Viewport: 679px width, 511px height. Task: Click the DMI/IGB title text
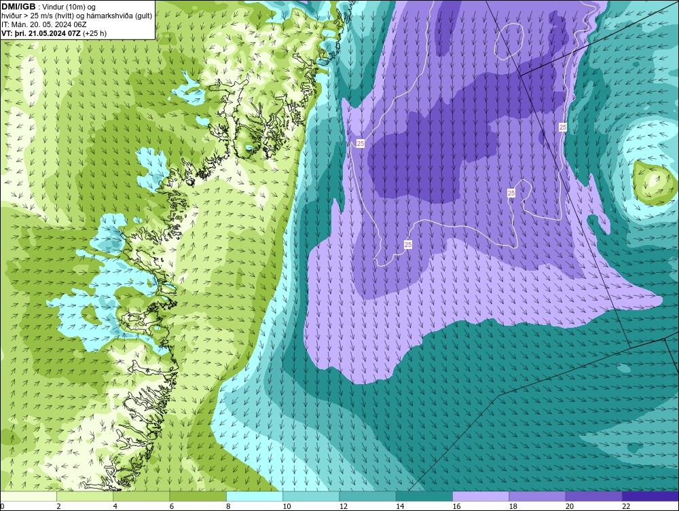click(18, 7)
